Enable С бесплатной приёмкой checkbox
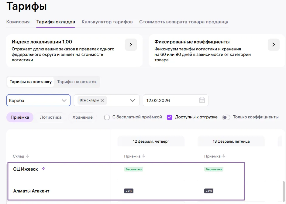This screenshot has width=286, height=204. [x=107, y=117]
